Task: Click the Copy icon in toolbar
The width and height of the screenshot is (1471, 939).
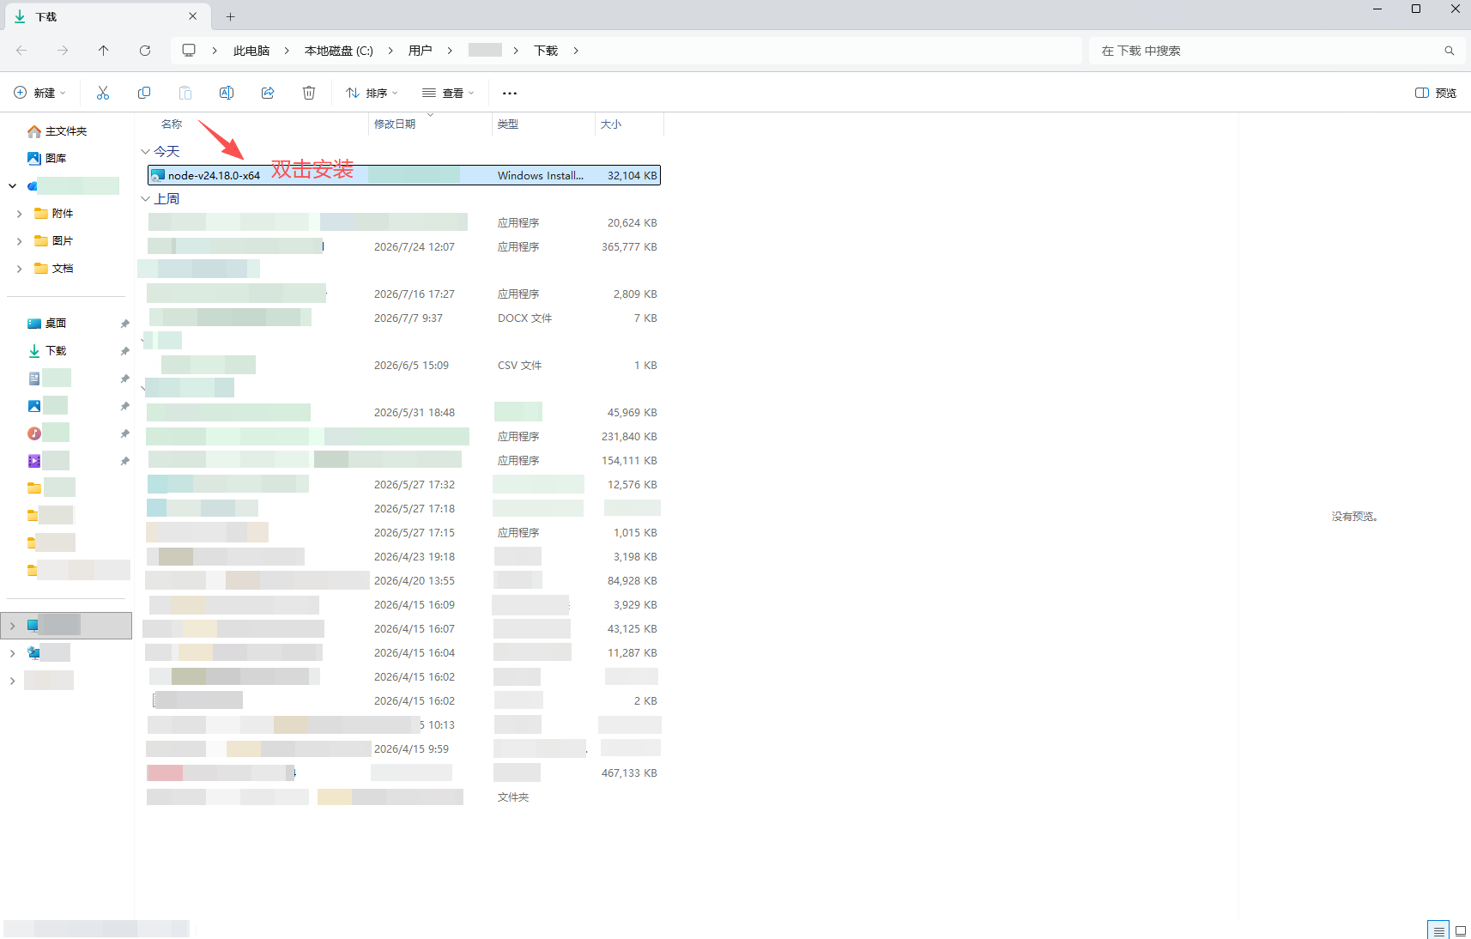Action: tap(144, 93)
